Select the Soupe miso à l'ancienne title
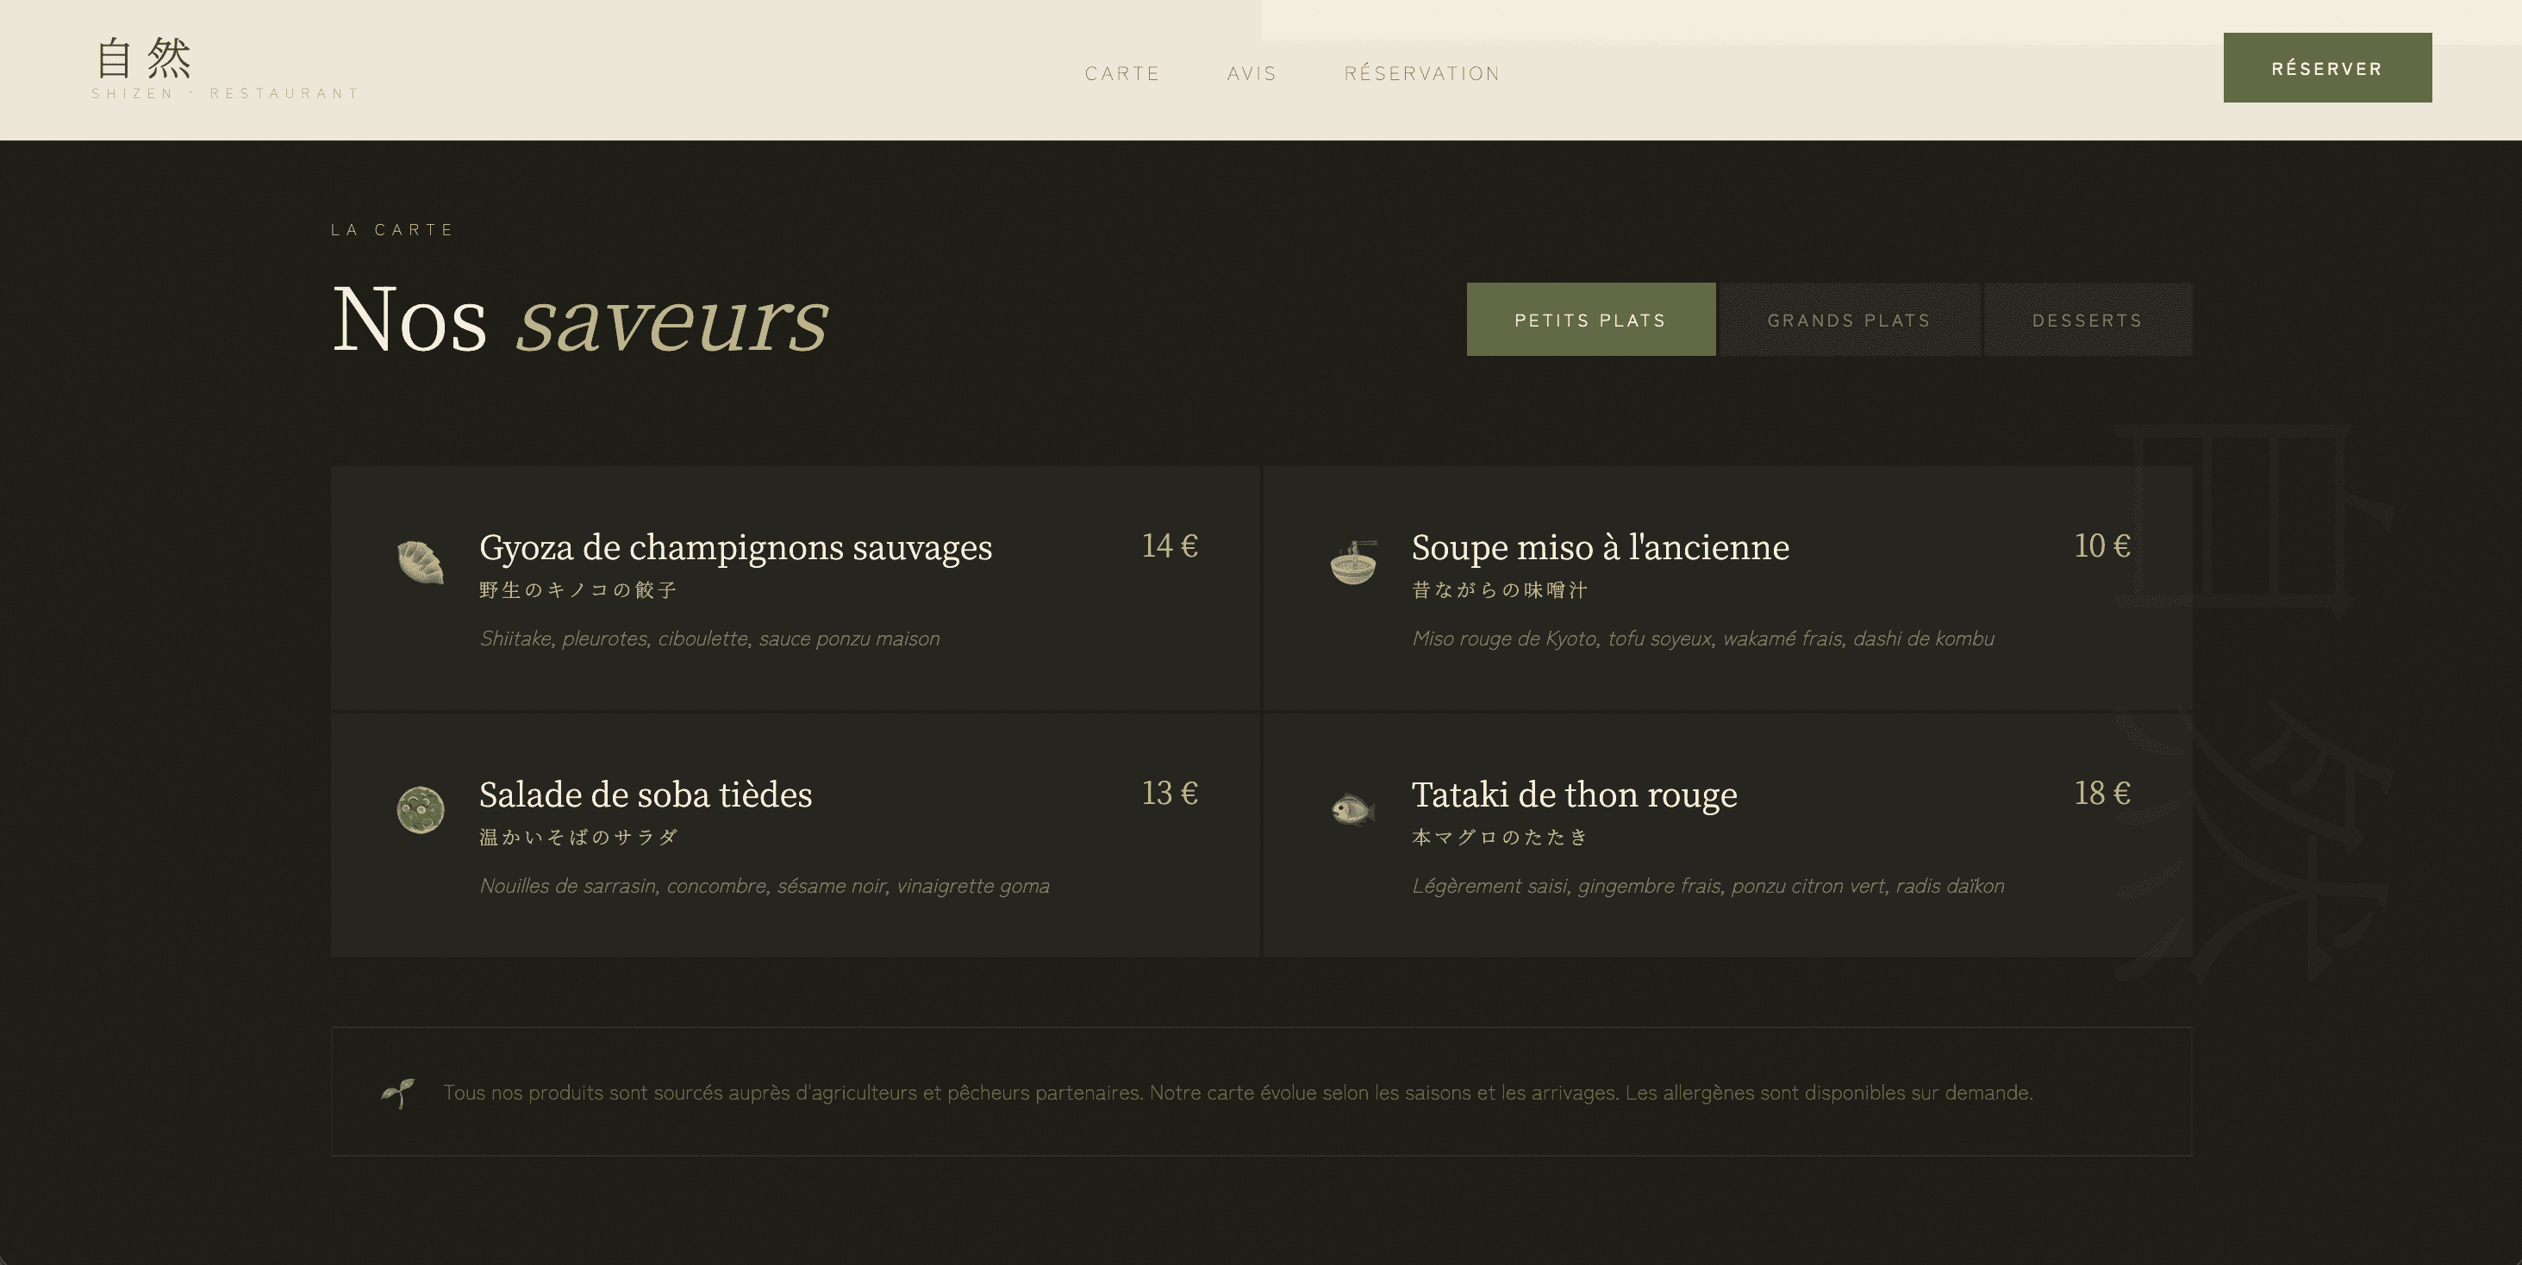 point(1600,547)
